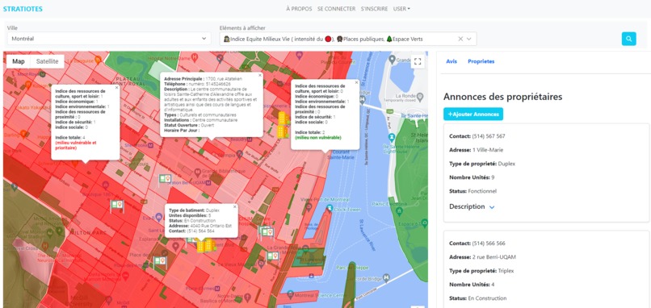Image resolution: width=651 pixels, height=308 pixels.
Task: Toggle fullscreen view of the map
Action: pos(418,62)
